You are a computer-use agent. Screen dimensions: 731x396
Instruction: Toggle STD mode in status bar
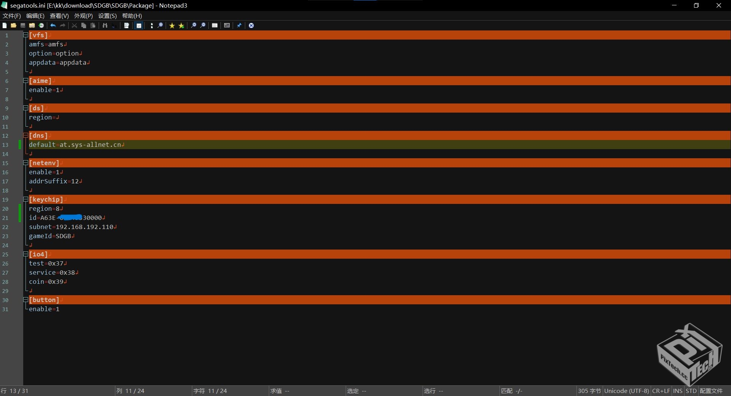pyautogui.click(x=691, y=391)
